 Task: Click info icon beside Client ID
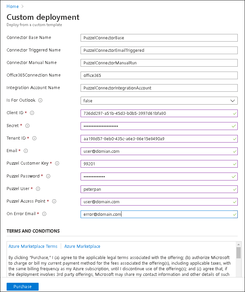pyautogui.click(x=32, y=113)
